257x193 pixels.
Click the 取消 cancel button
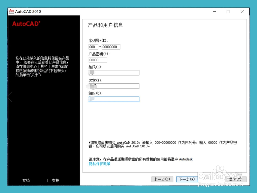[235, 179]
